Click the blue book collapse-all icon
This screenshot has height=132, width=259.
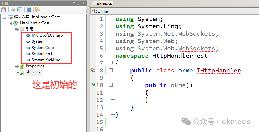(x=29, y=10)
